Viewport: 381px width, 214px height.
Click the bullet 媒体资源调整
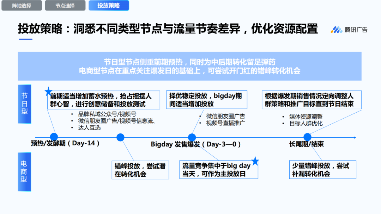[x=306, y=117]
